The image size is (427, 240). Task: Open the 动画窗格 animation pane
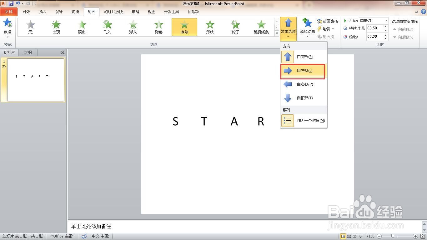pos(327,21)
